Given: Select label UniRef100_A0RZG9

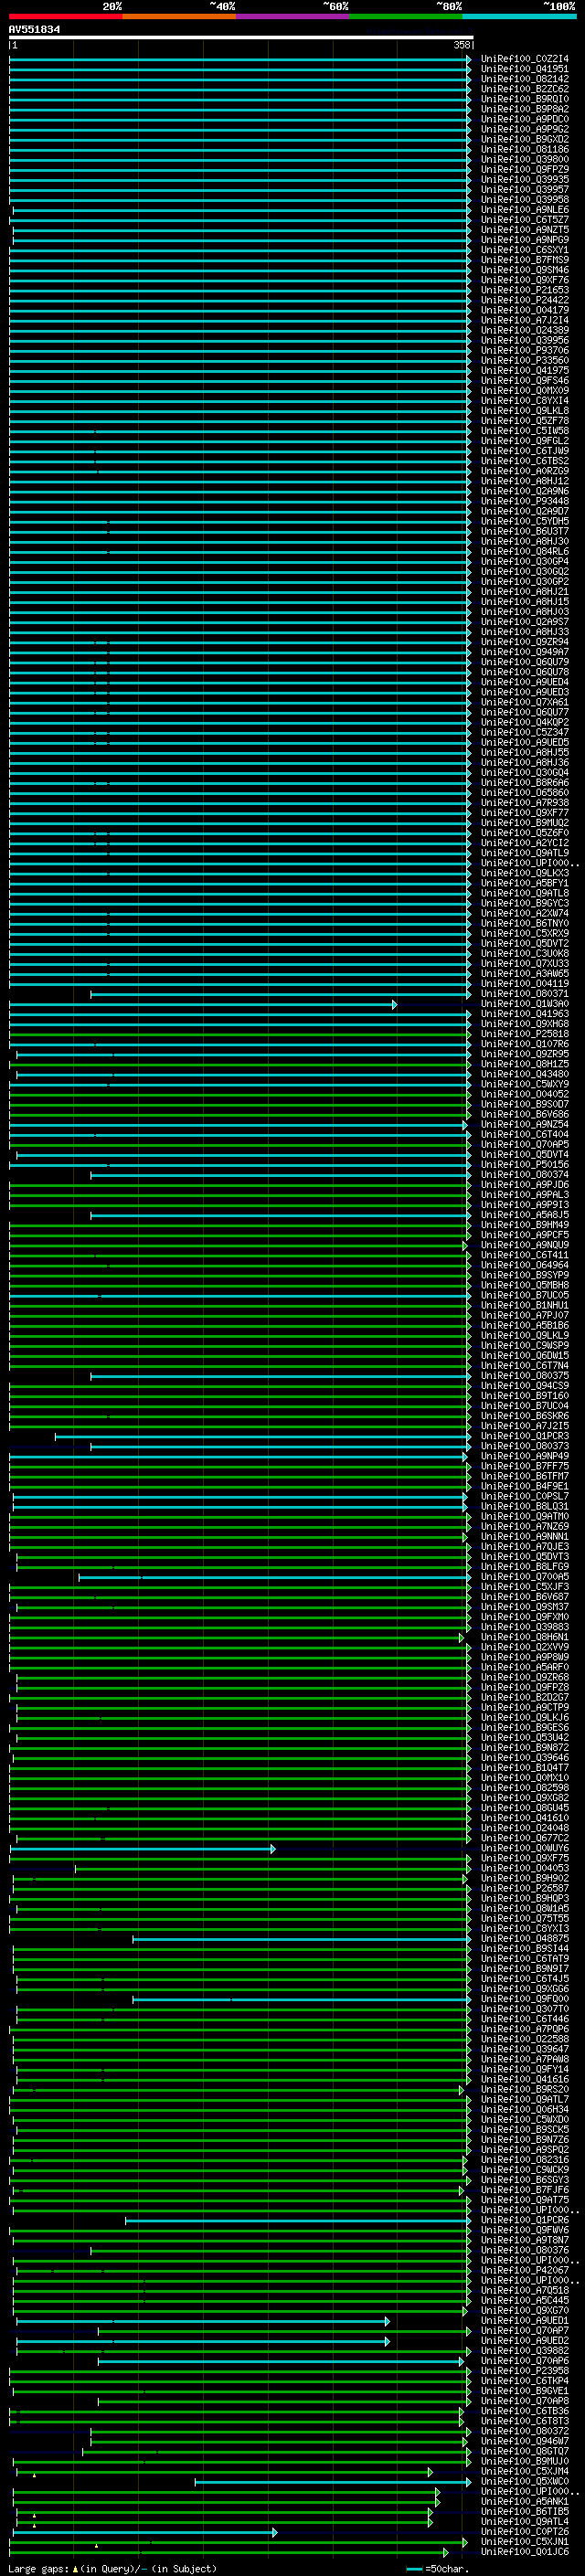Looking at the screenshot, I should coord(525,471).
